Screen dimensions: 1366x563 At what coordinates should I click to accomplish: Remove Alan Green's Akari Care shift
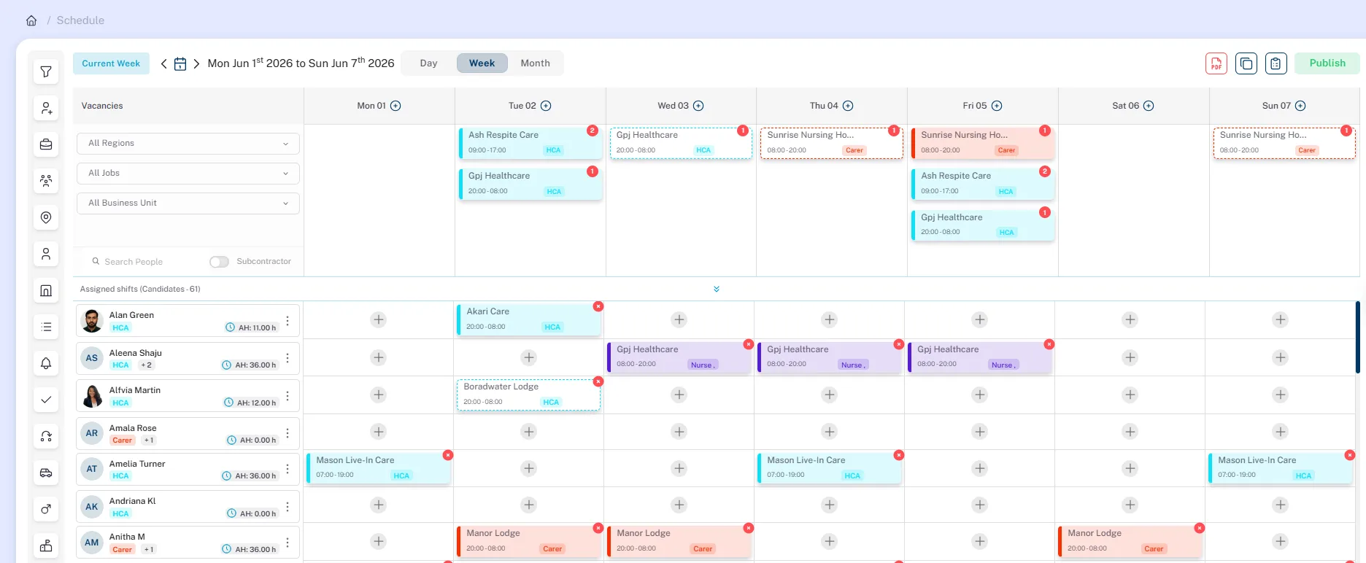[x=598, y=306]
